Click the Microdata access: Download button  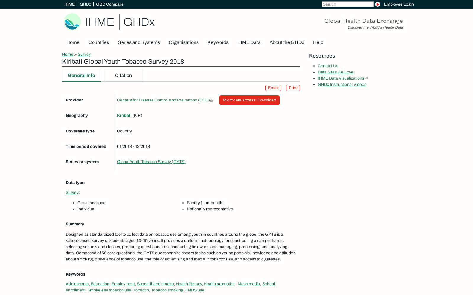[x=250, y=100]
